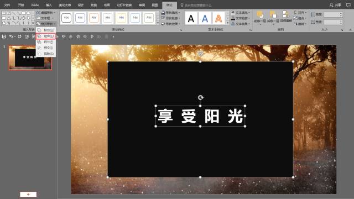Switch to the 插入 Insert tab
The width and height of the screenshot is (354, 199).
49,5
